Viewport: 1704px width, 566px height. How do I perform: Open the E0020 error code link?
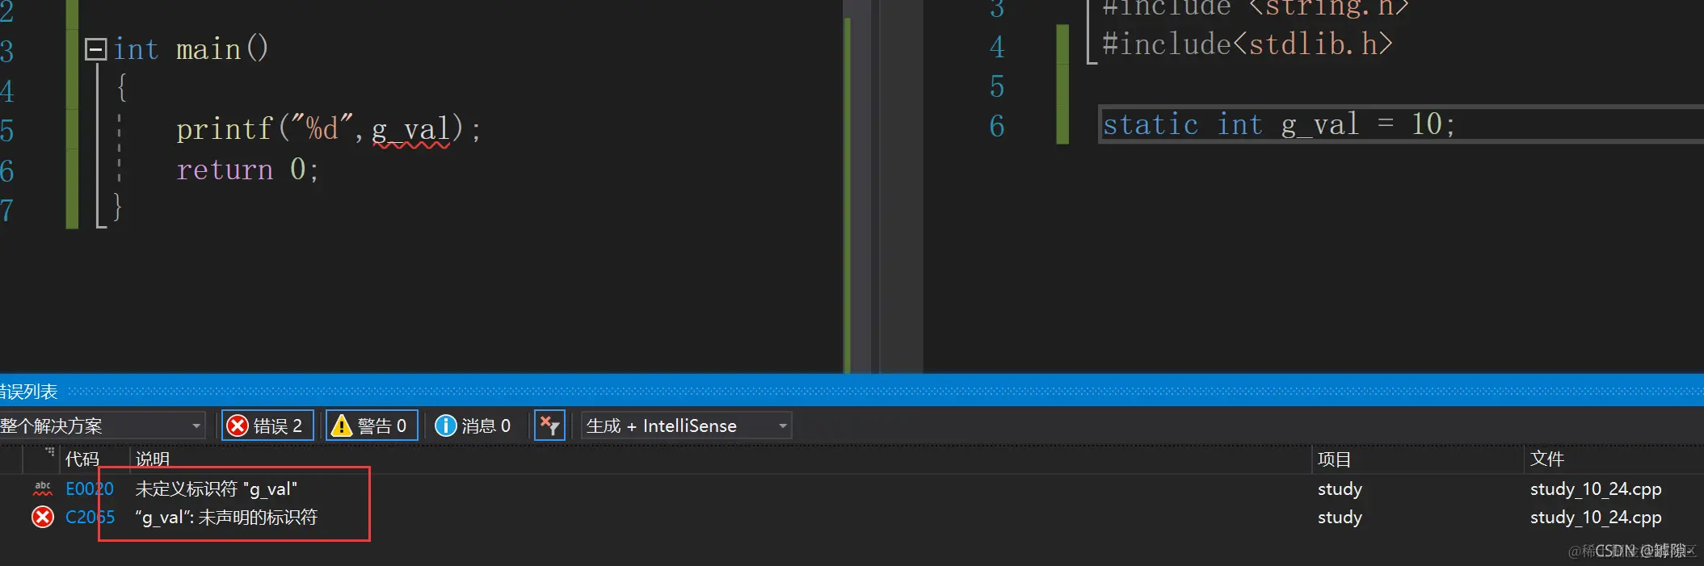[x=90, y=488]
